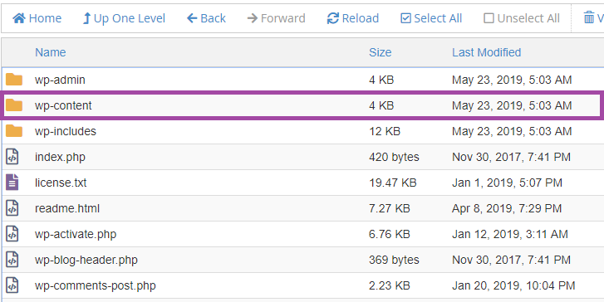Click the Home house icon
604x302 pixels.
tap(19, 18)
